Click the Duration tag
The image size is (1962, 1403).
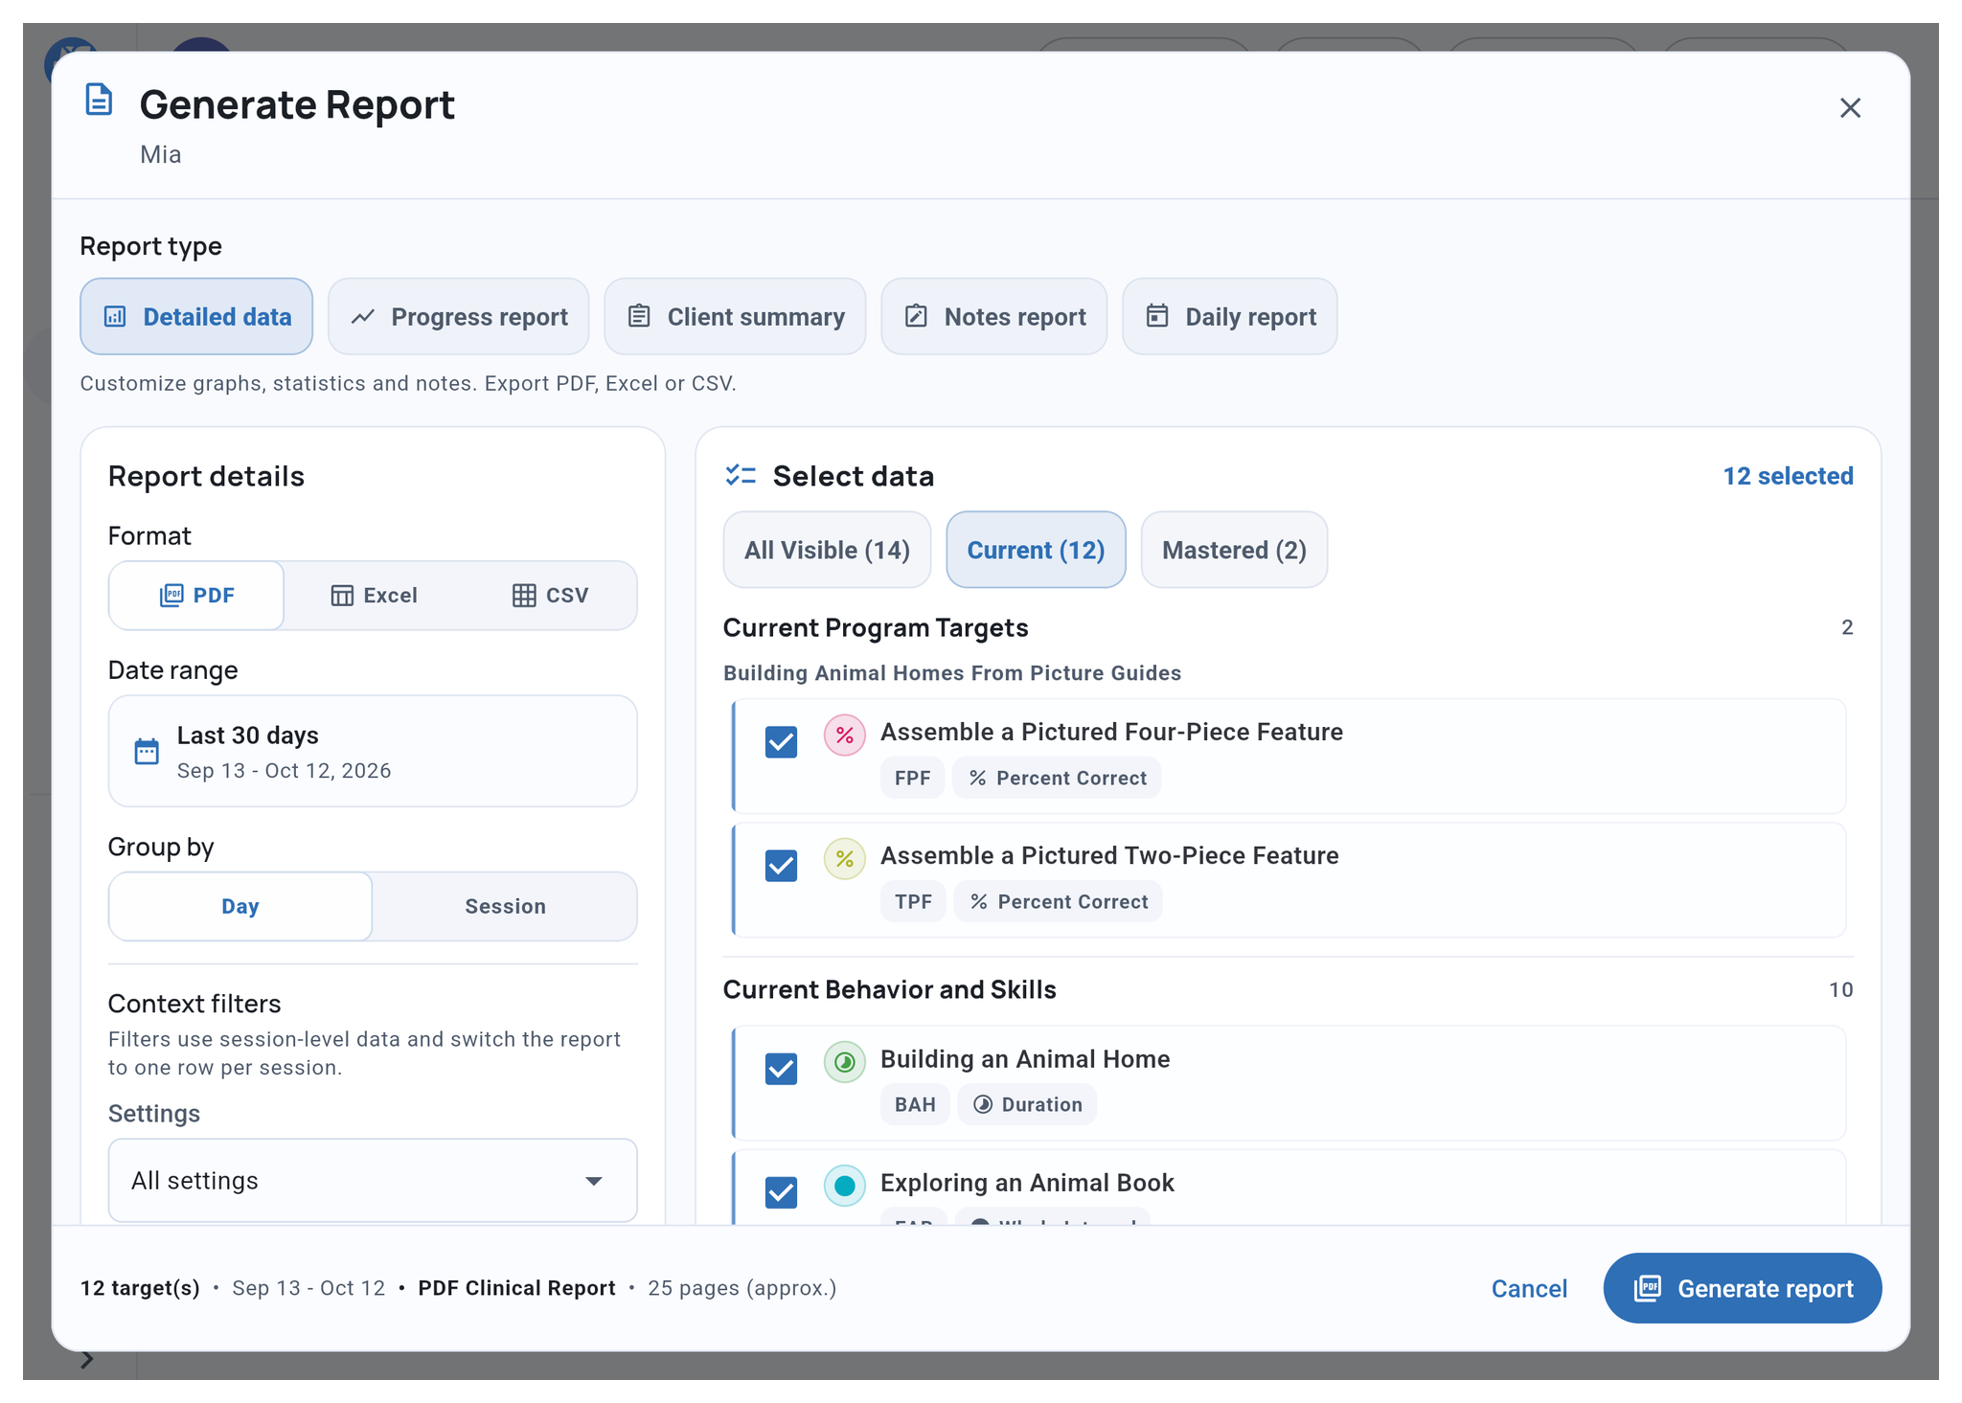pos(1027,1105)
